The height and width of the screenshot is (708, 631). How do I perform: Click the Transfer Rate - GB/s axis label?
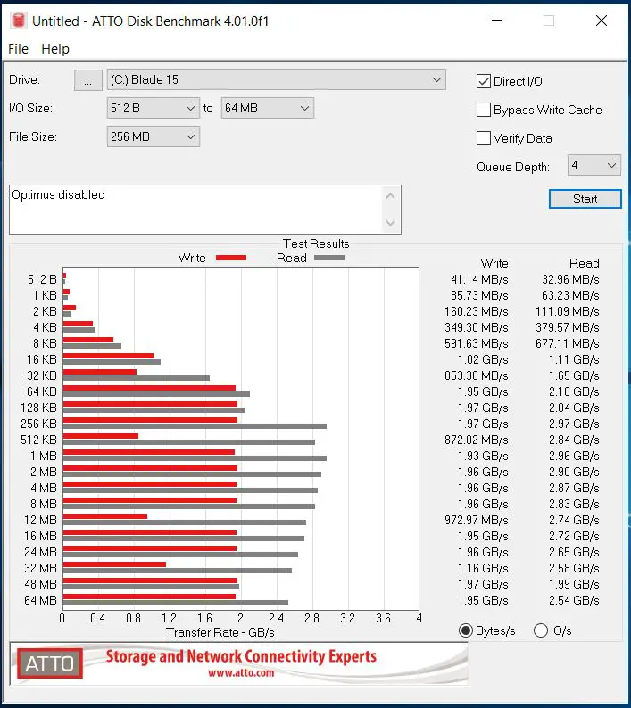[x=220, y=632]
